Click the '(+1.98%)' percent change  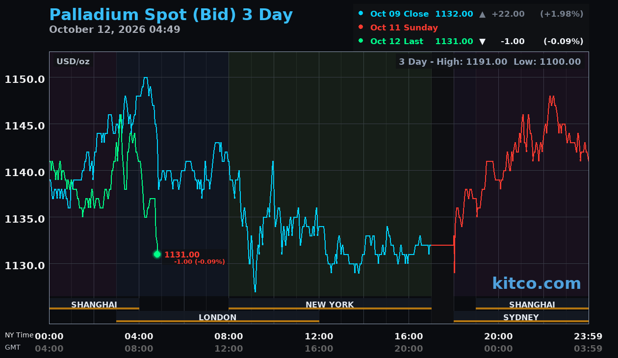(562, 14)
